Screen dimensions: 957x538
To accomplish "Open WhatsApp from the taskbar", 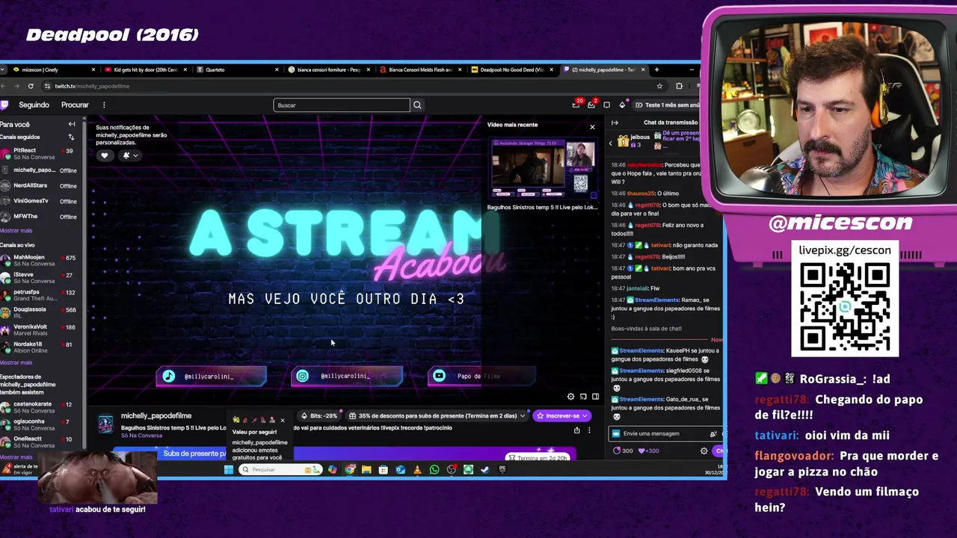I will (x=434, y=469).
